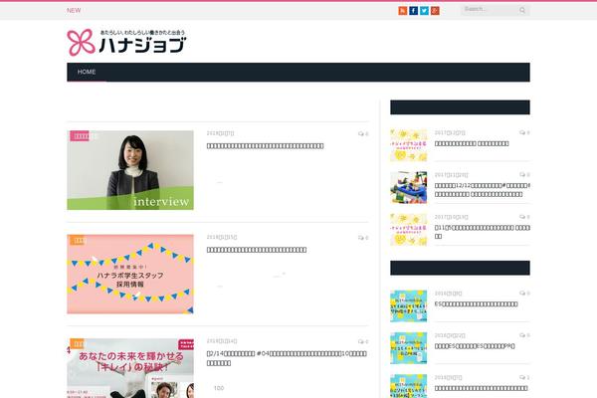
Task: Open third blue thumbnail in lower sidebar
Action: 409,386
